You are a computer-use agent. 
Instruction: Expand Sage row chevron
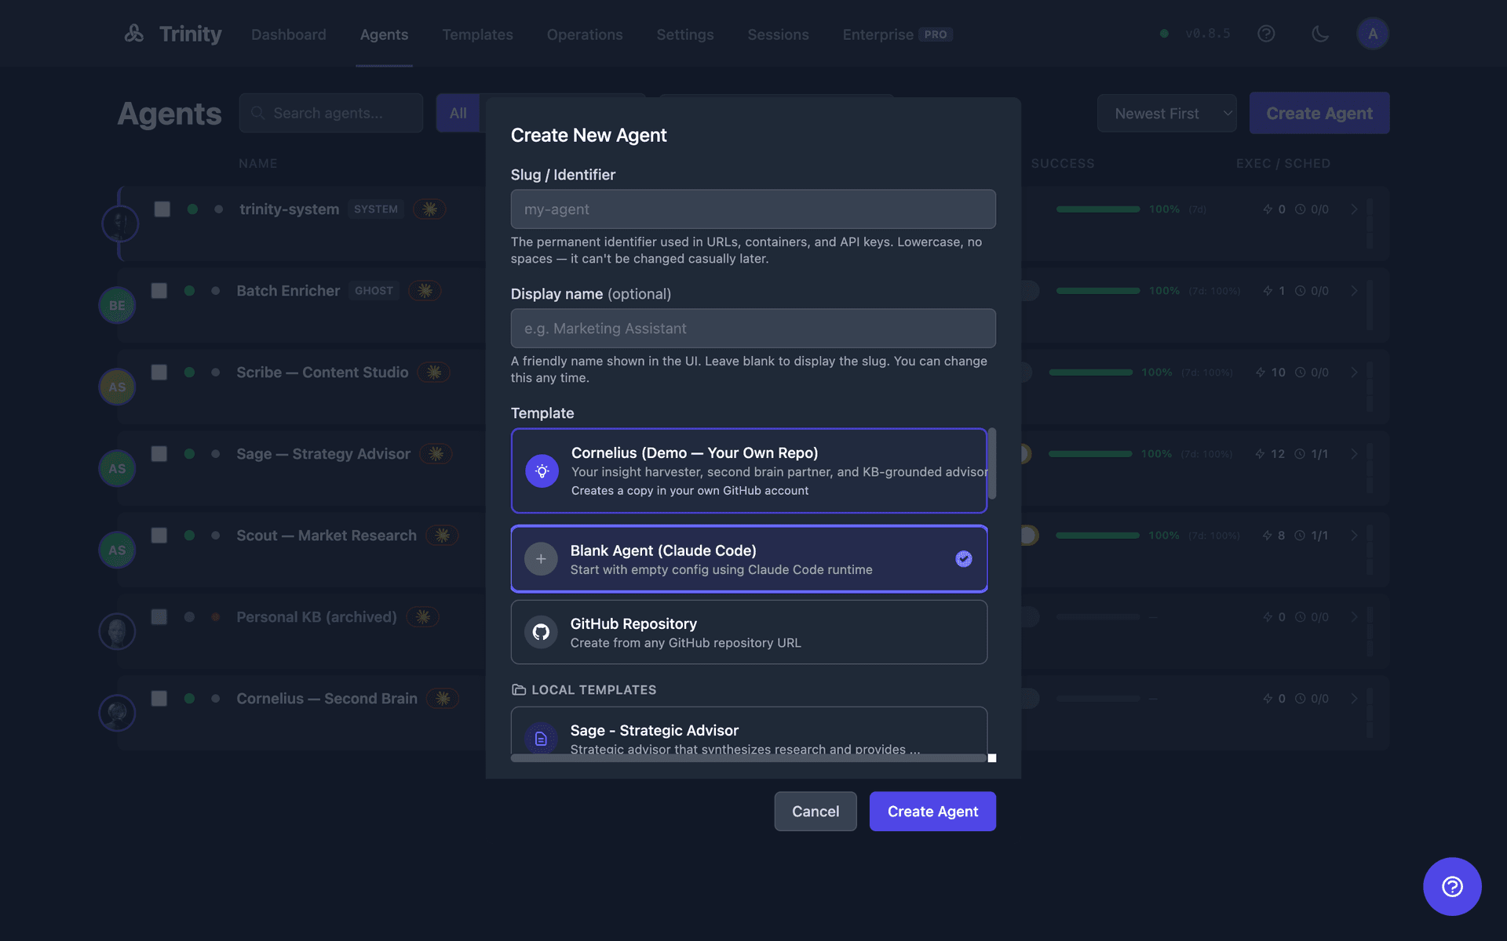click(x=1354, y=454)
